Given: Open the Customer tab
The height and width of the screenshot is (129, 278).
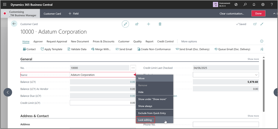Looking at the screenshot, I should point(124,41).
